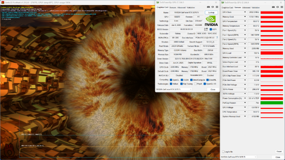Click Release Date field Jan 6, 2025
Screen dimensions: 285x160
tap(176, 25)
